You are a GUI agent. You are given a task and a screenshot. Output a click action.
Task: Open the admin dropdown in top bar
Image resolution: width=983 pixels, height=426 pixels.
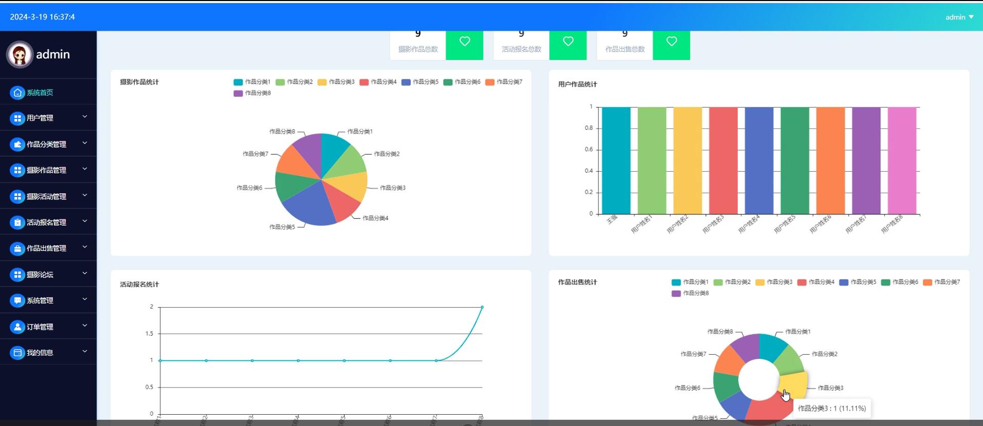coord(959,17)
